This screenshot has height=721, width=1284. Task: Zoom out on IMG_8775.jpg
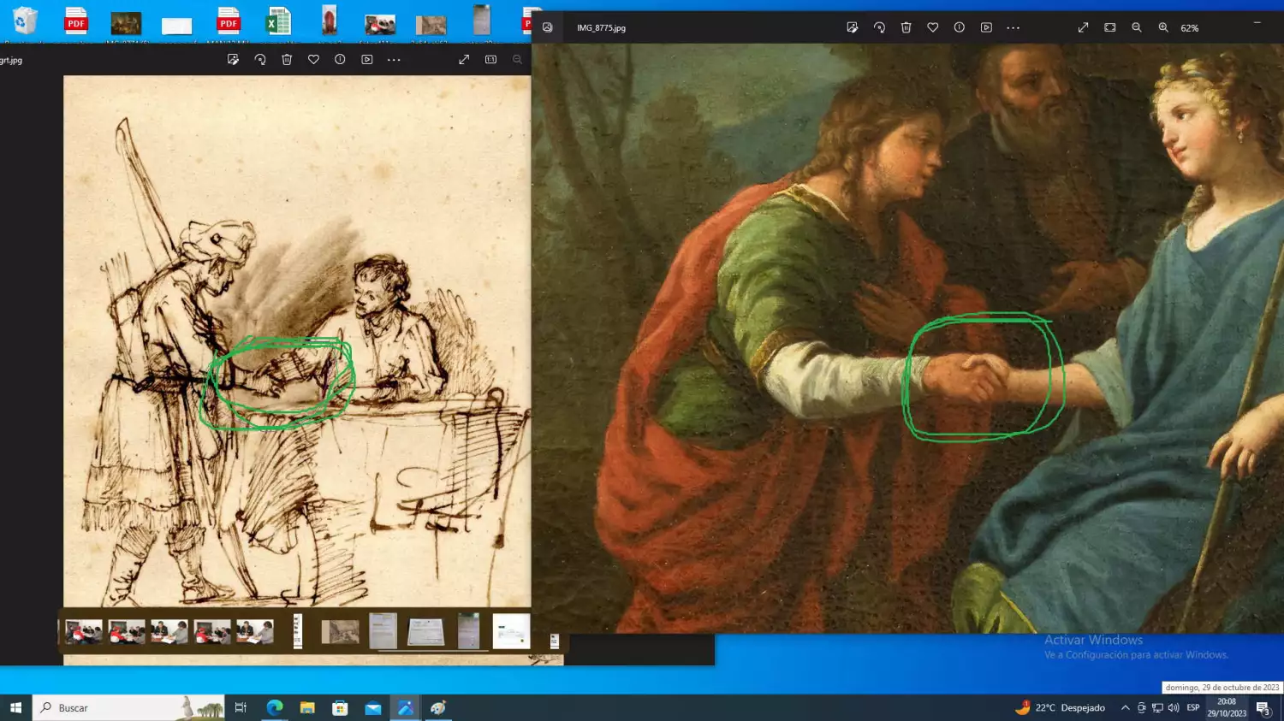tap(1137, 27)
